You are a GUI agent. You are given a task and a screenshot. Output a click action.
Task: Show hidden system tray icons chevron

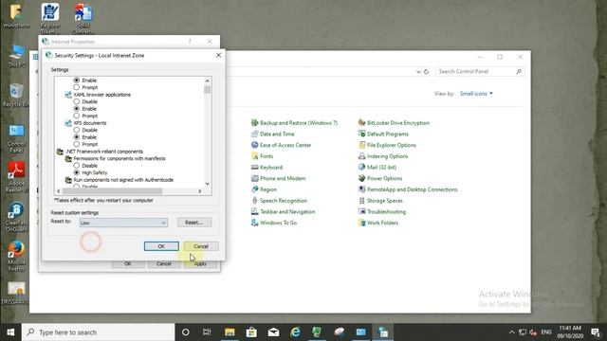(x=511, y=332)
